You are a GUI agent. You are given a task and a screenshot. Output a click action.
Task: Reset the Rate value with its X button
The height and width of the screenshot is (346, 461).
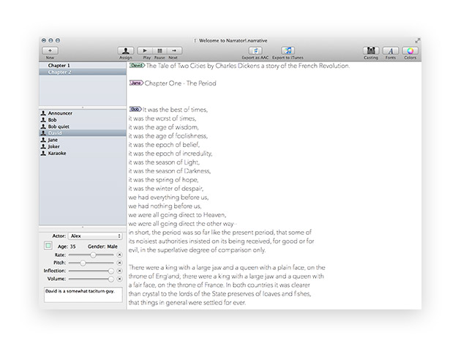pos(120,255)
